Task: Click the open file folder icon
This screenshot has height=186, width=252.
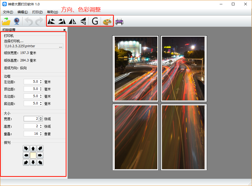Action: point(6,21)
